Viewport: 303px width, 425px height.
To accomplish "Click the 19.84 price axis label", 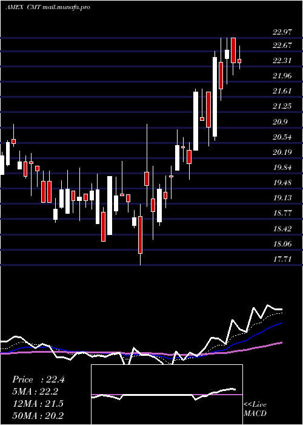I will tap(282, 168).
